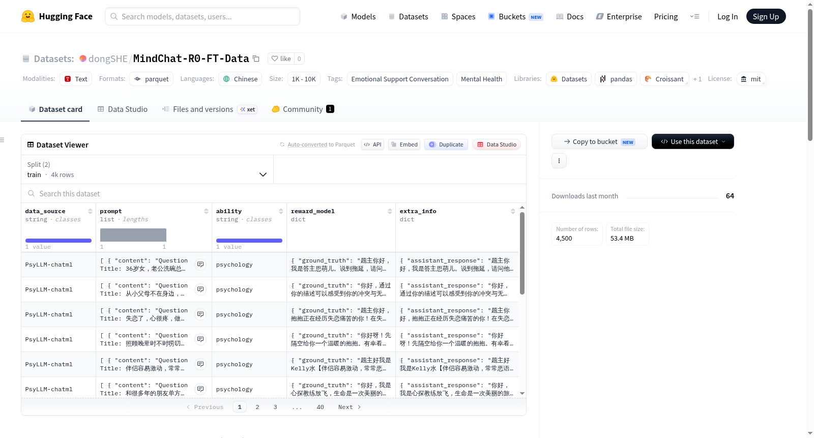The width and height of the screenshot is (814, 438).
Task: Click the Chinese language tag
Action: tap(240, 79)
